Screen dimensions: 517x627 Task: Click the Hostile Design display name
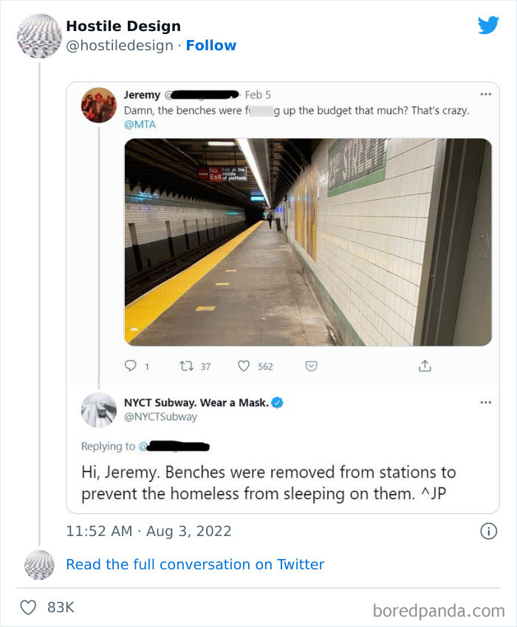[123, 27]
